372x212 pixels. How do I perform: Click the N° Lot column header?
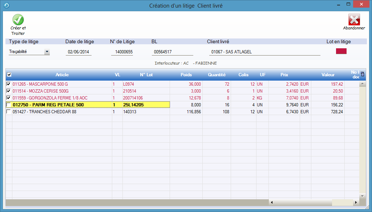[x=147, y=75]
